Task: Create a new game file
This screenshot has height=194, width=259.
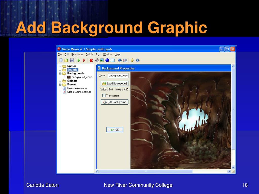Action: coord(61,60)
